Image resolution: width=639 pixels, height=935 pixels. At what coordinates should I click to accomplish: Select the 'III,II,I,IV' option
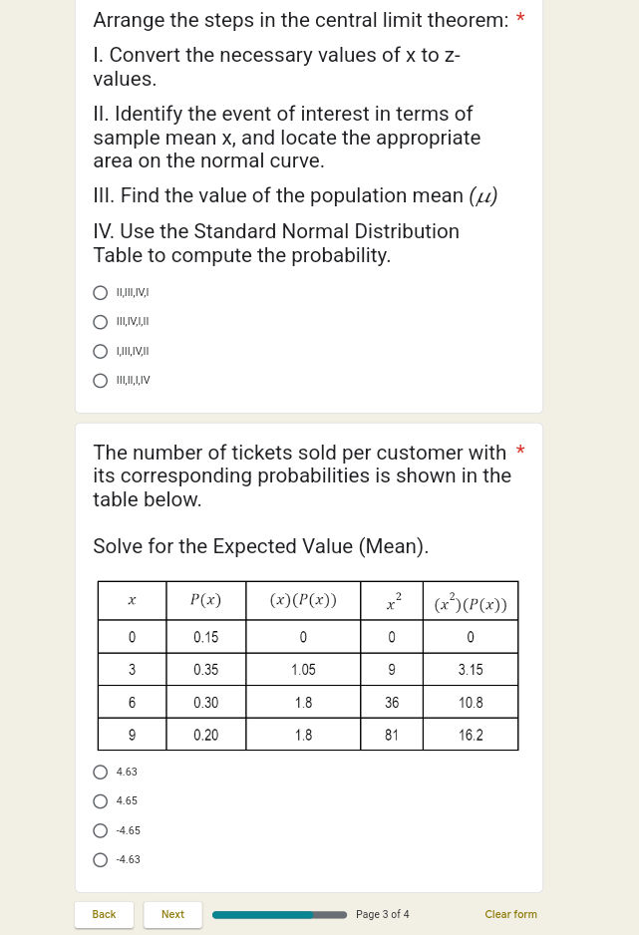pos(100,380)
